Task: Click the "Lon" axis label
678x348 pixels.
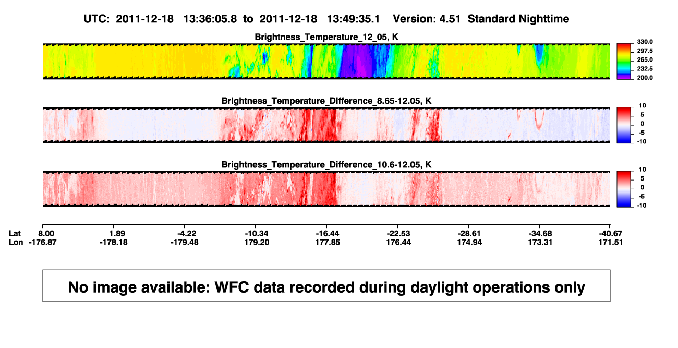Action: pos(16,242)
